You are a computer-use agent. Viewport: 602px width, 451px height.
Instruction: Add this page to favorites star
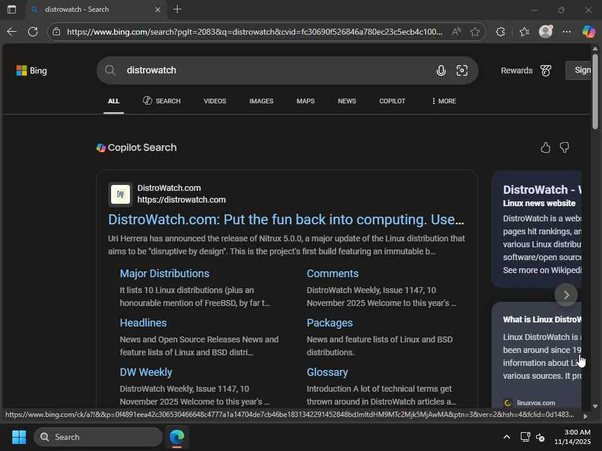475,32
